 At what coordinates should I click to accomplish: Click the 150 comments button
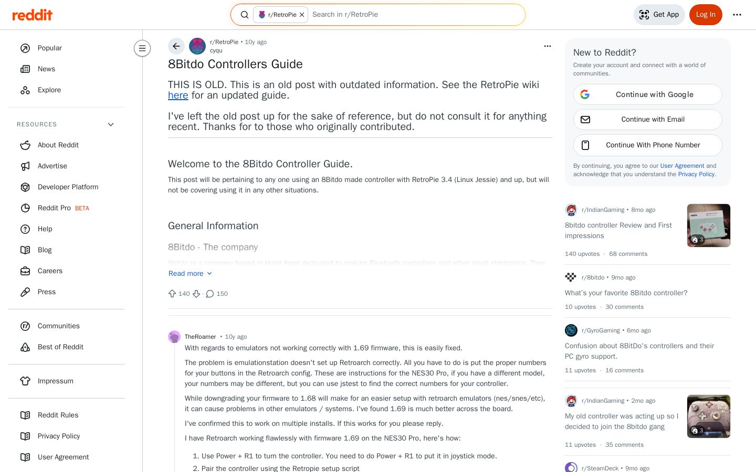coord(217,294)
